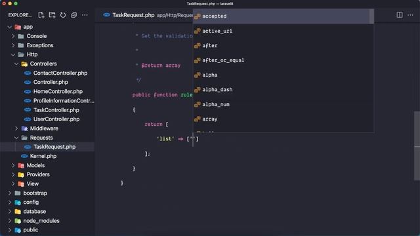Collapse the Controllers folder chevron

coord(16,64)
